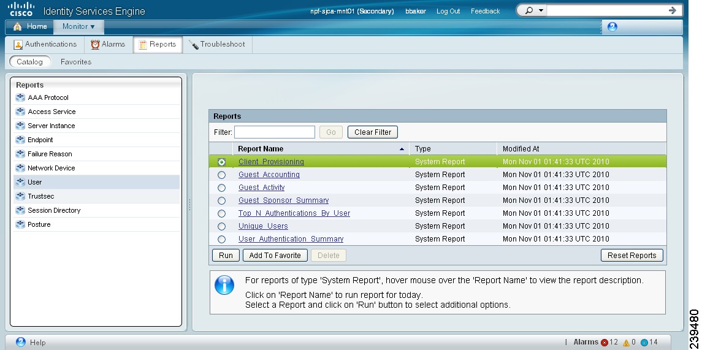Click the Cisco logo
This screenshot has width=702, height=350.
(x=21, y=9)
